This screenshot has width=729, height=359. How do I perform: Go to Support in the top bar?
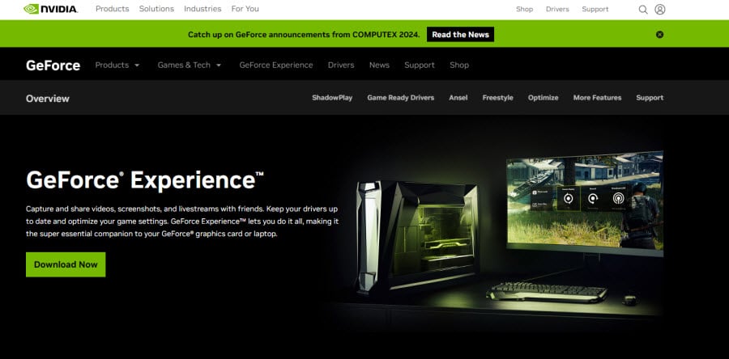[595, 9]
